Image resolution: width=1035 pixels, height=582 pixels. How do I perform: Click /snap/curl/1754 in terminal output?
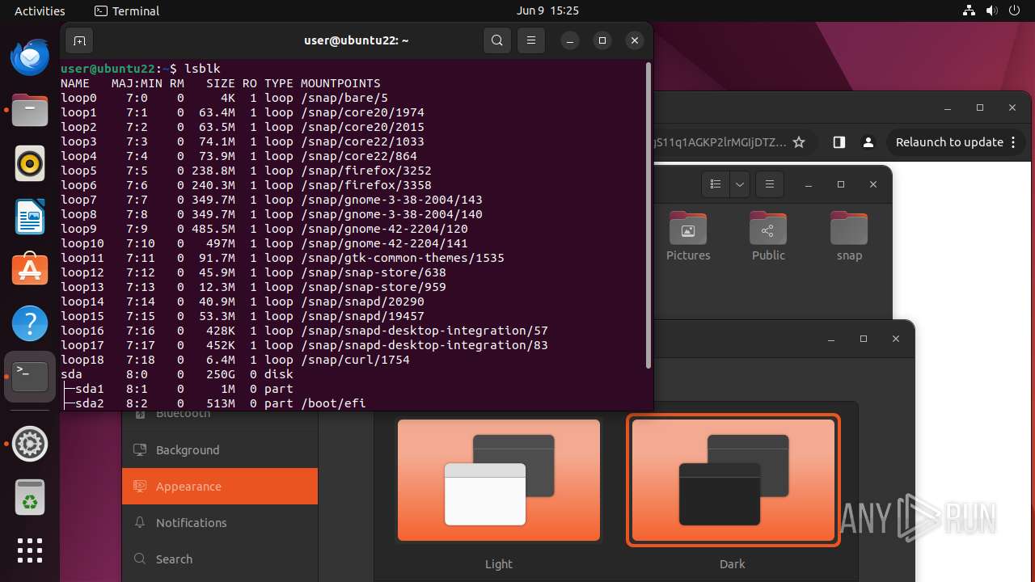tap(355, 360)
